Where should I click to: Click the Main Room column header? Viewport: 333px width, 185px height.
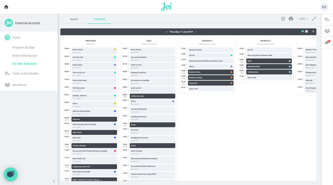click(91, 41)
